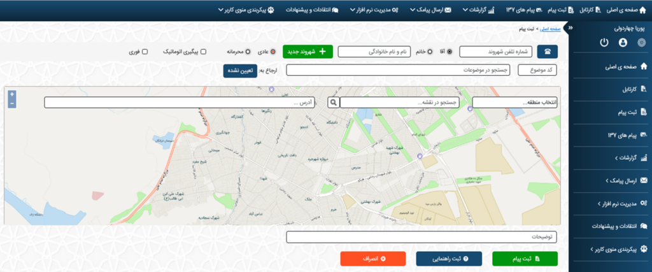Open the انتخاب منطقه region selector
This screenshot has height=272, width=652.
pos(514,102)
